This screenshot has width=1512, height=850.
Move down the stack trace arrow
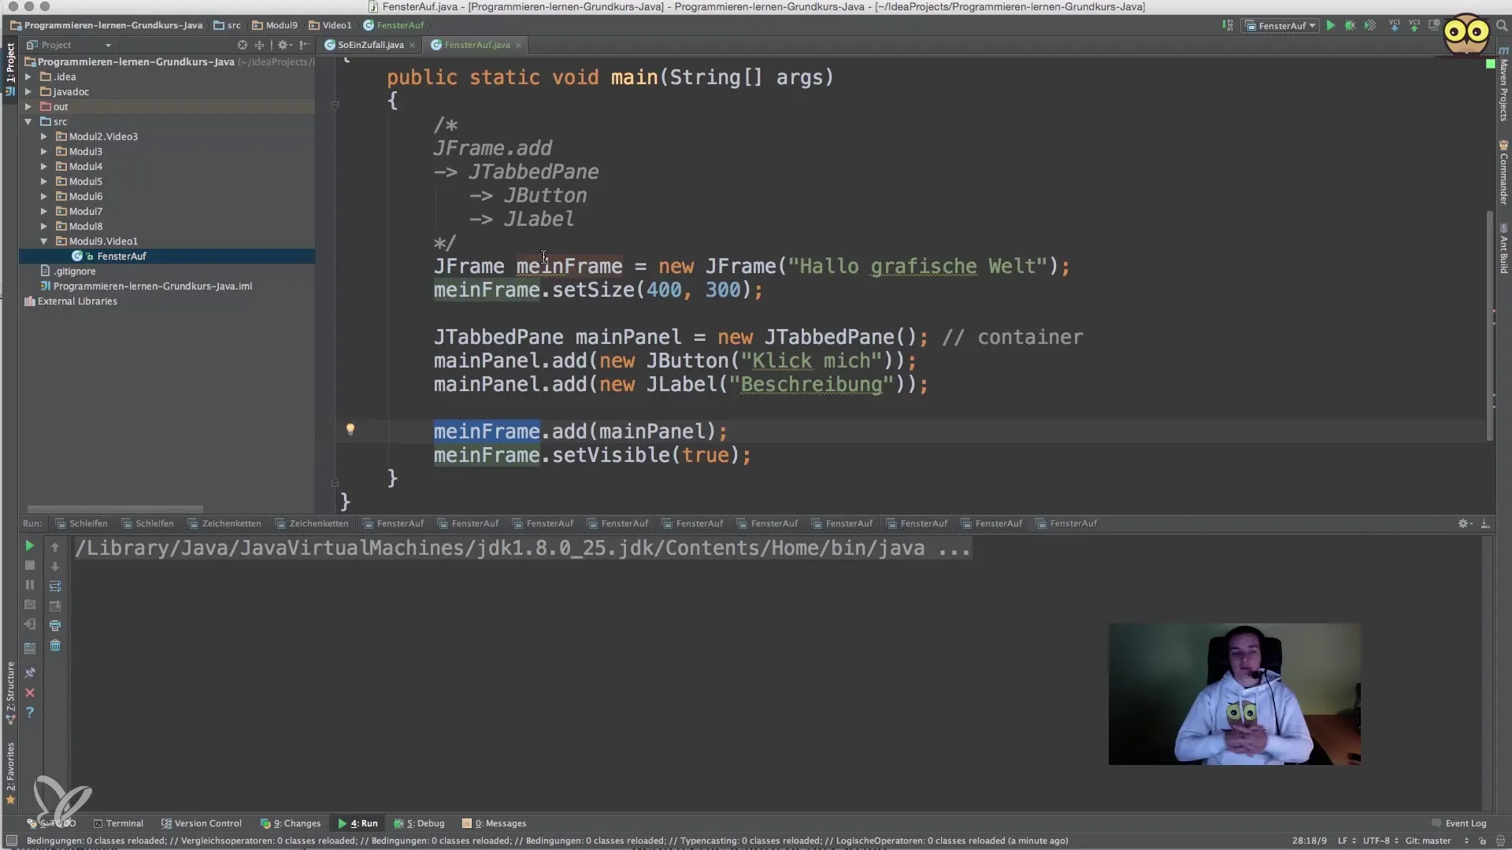55,567
